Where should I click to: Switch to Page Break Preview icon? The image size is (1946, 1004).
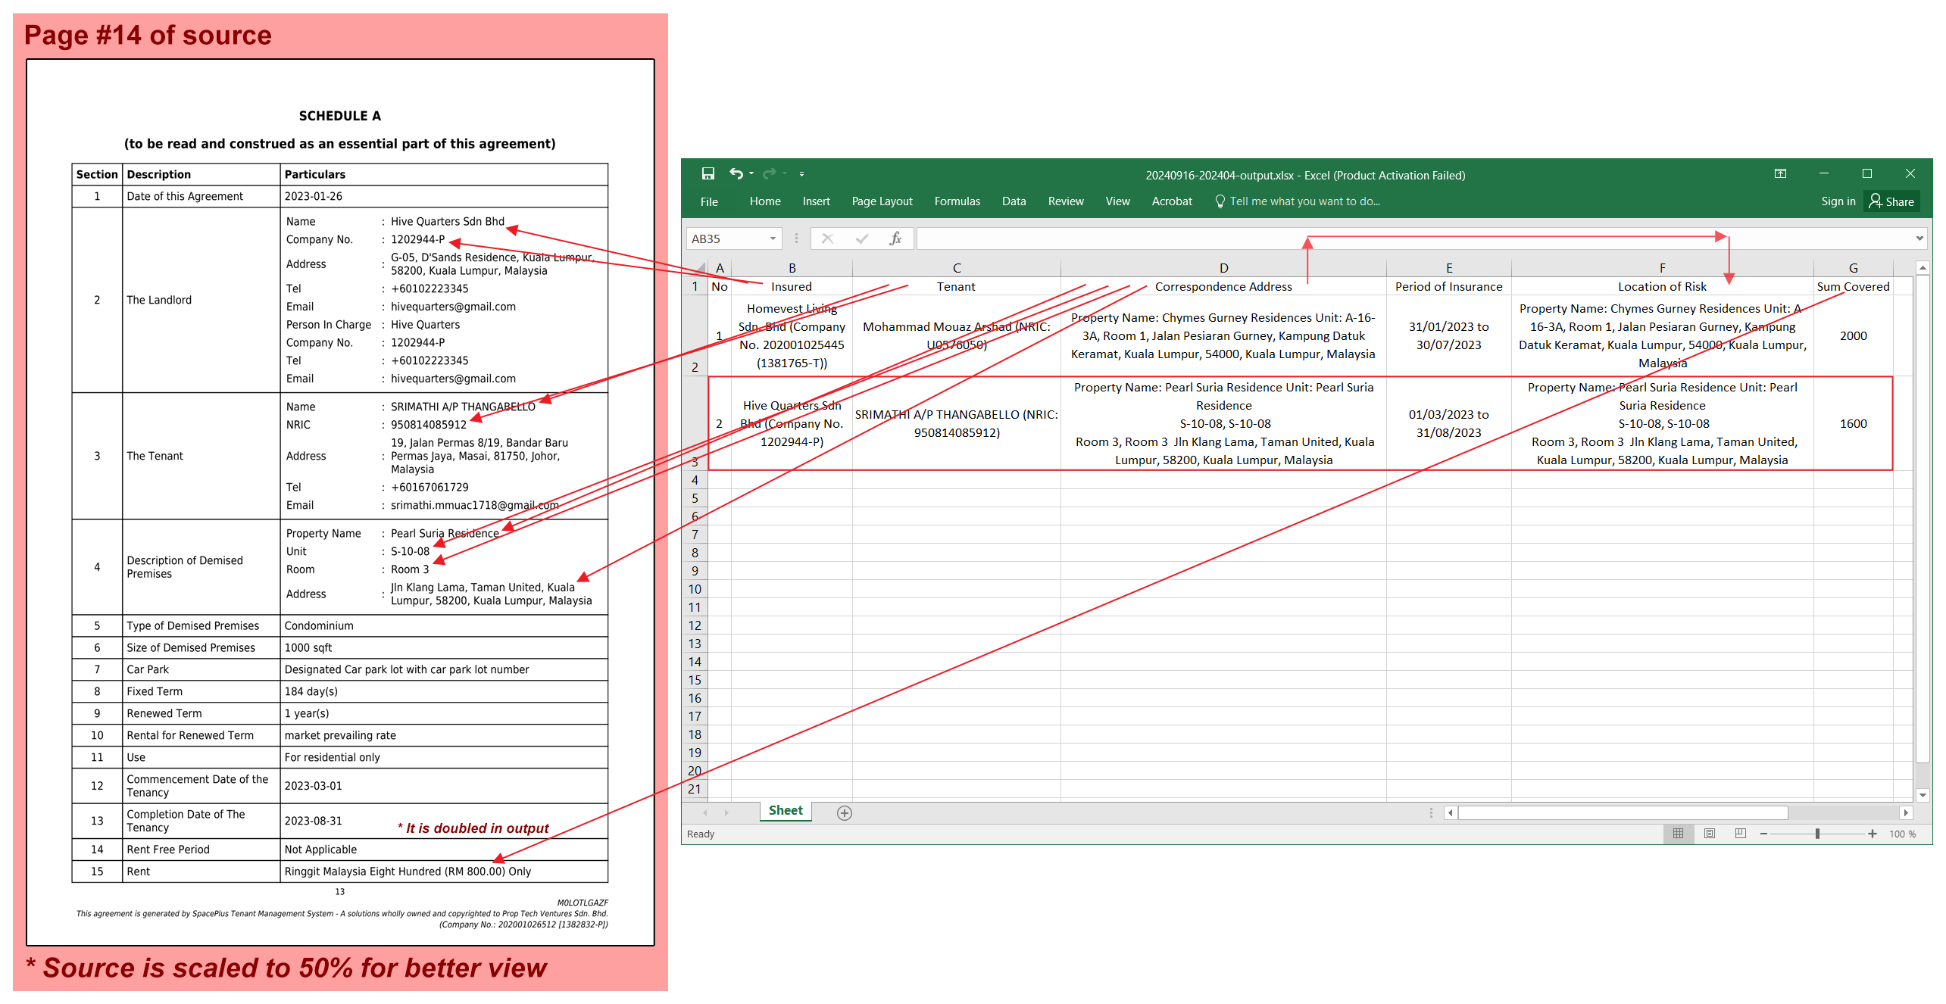point(1740,834)
